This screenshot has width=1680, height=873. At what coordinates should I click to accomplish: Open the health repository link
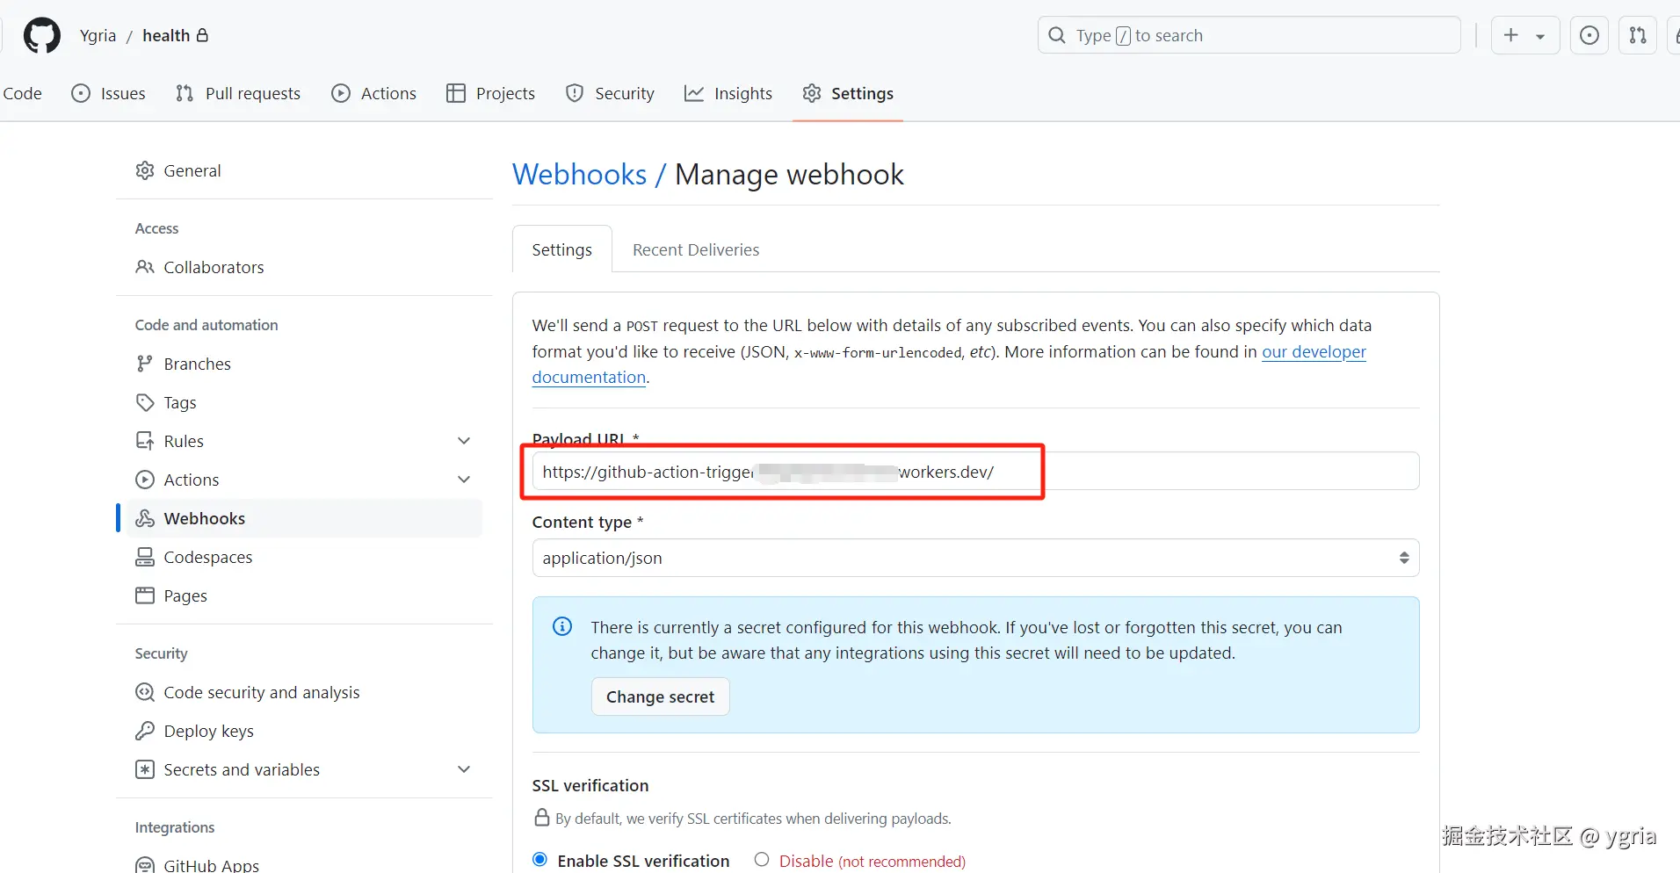[166, 35]
